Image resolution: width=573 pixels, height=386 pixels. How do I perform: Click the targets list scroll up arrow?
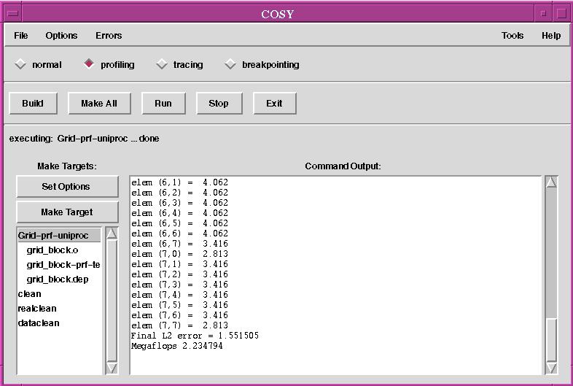112,233
